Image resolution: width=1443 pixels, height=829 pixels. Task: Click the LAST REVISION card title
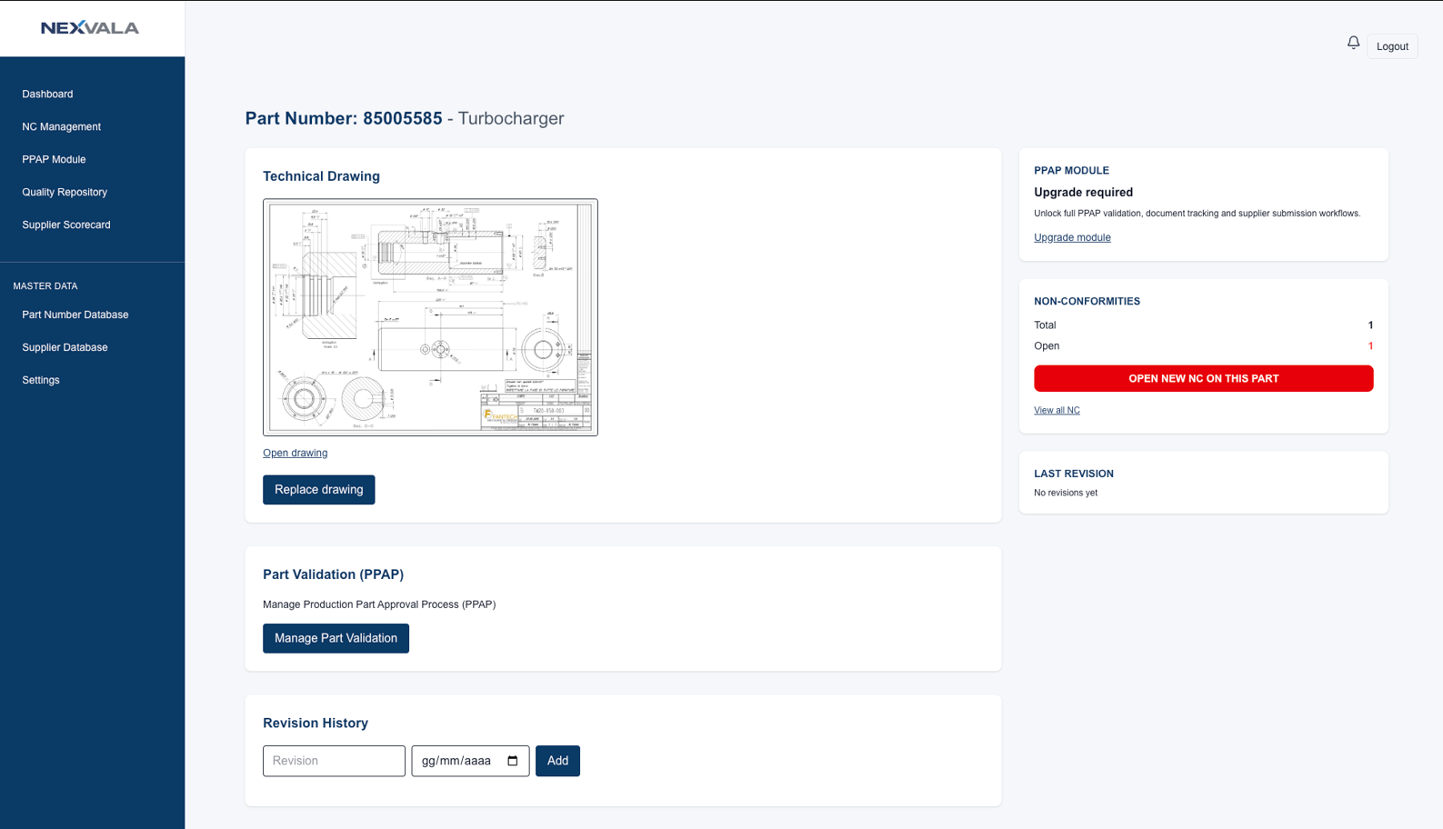coord(1074,474)
